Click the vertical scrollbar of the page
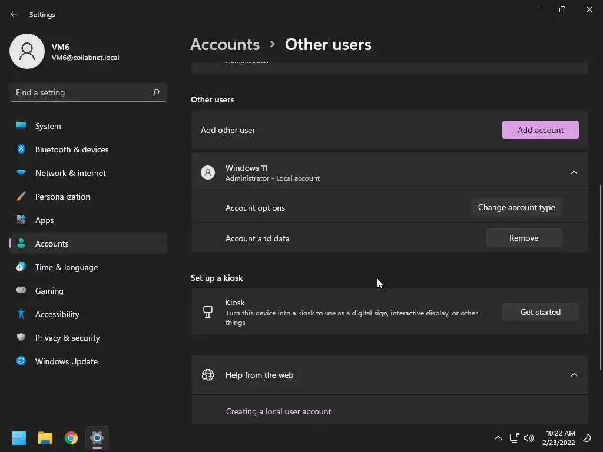The width and height of the screenshot is (603, 452). [600, 277]
